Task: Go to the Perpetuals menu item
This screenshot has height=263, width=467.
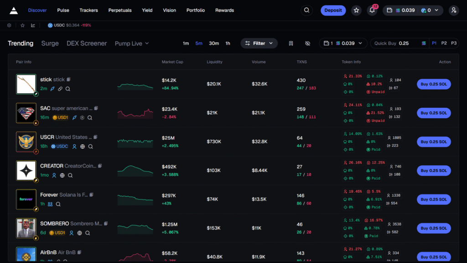Action: pyautogui.click(x=120, y=10)
